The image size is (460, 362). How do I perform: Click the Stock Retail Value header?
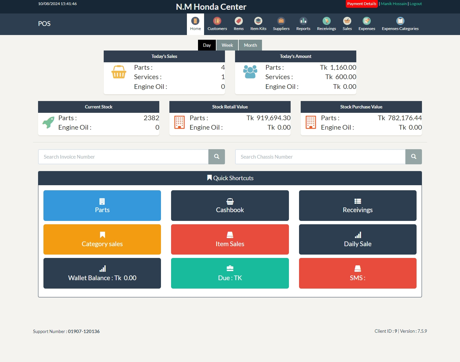coord(230,107)
